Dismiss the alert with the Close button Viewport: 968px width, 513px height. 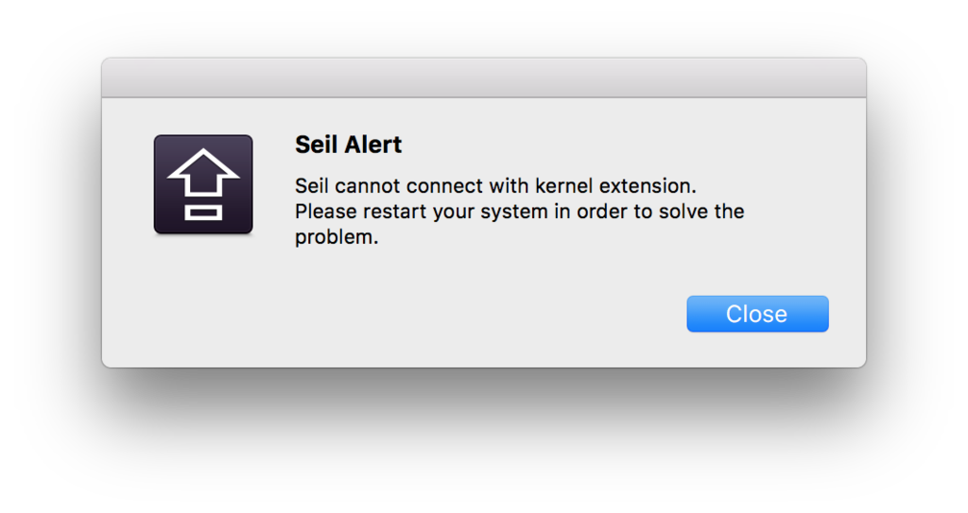tap(757, 314)
